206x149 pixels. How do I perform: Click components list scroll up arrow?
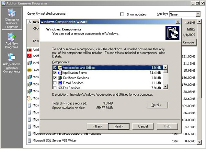pyautogui.click(x=165, y=68)
